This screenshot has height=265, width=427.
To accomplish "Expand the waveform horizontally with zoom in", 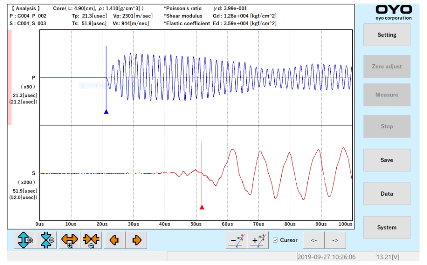I will click(x=70, y=240).
